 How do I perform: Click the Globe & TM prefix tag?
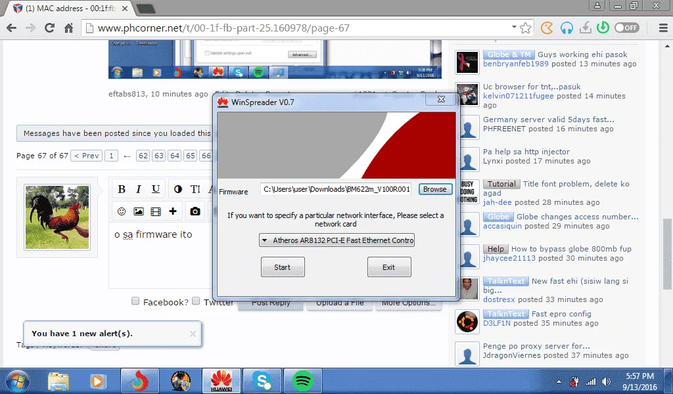509,55
